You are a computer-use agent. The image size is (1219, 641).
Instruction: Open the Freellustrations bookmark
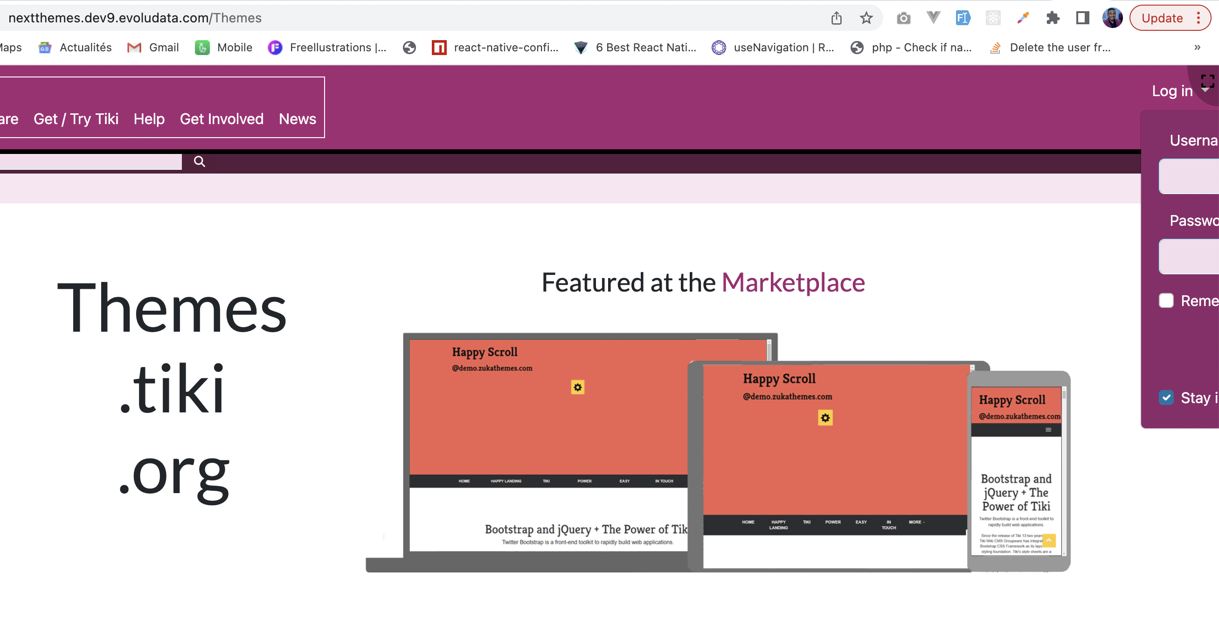(x=327, y=47)
